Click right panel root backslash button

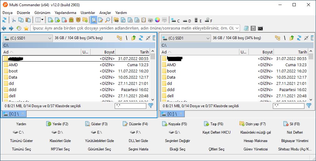tap(284, 38)
